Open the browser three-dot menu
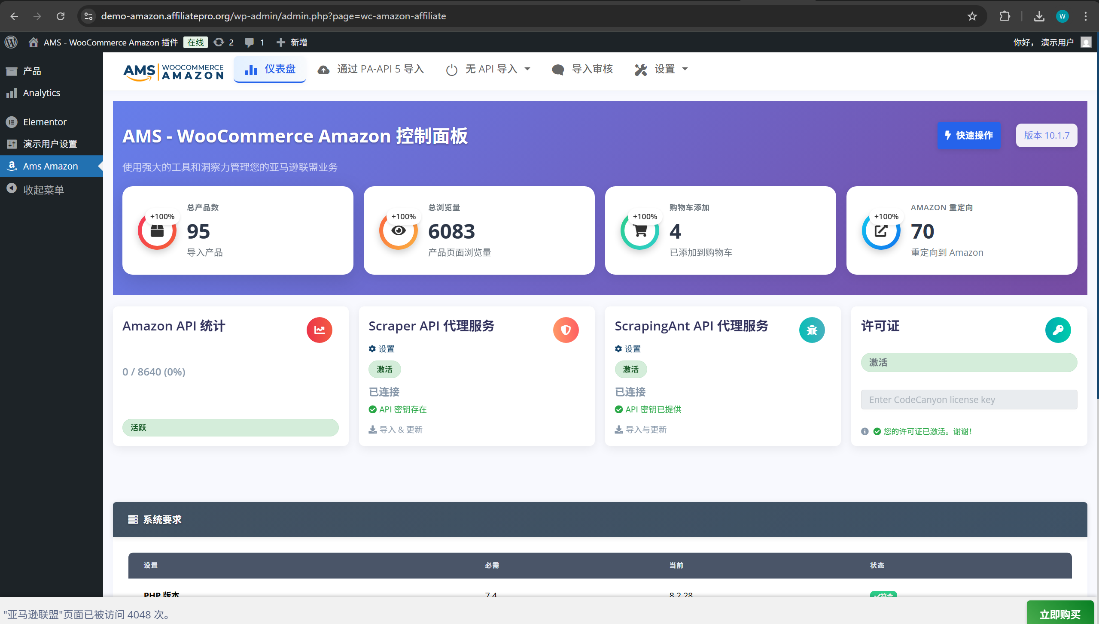The height and width of the screenshot is (624, 1099). [x=1085, y=16]
